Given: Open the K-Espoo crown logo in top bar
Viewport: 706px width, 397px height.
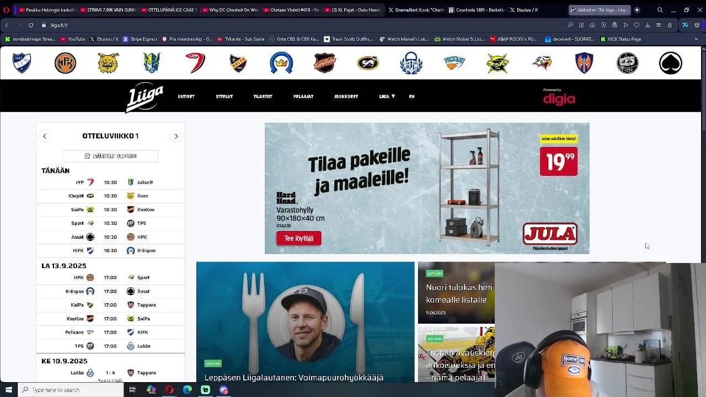Looking at the screenshot, I should (281, 63).
